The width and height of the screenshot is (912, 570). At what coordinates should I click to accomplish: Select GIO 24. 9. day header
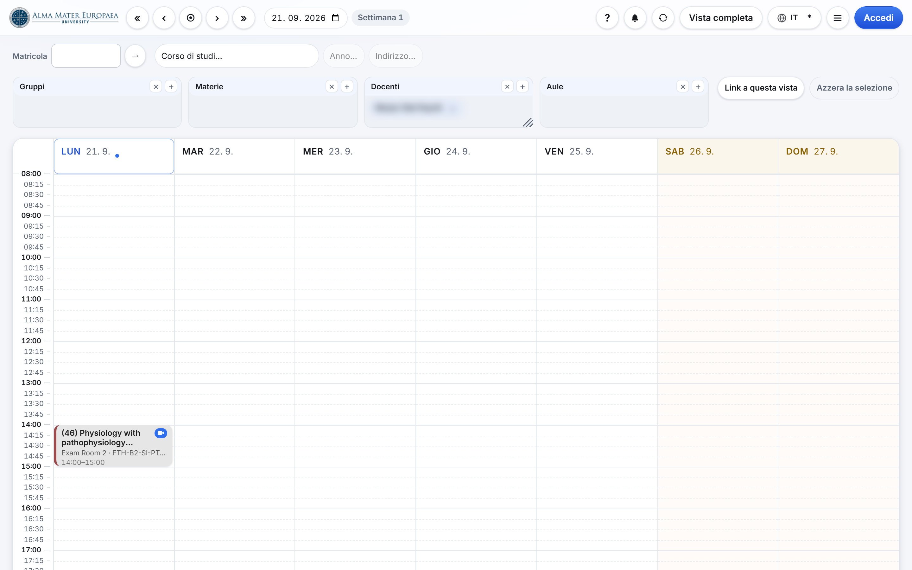tap(476, 156)
